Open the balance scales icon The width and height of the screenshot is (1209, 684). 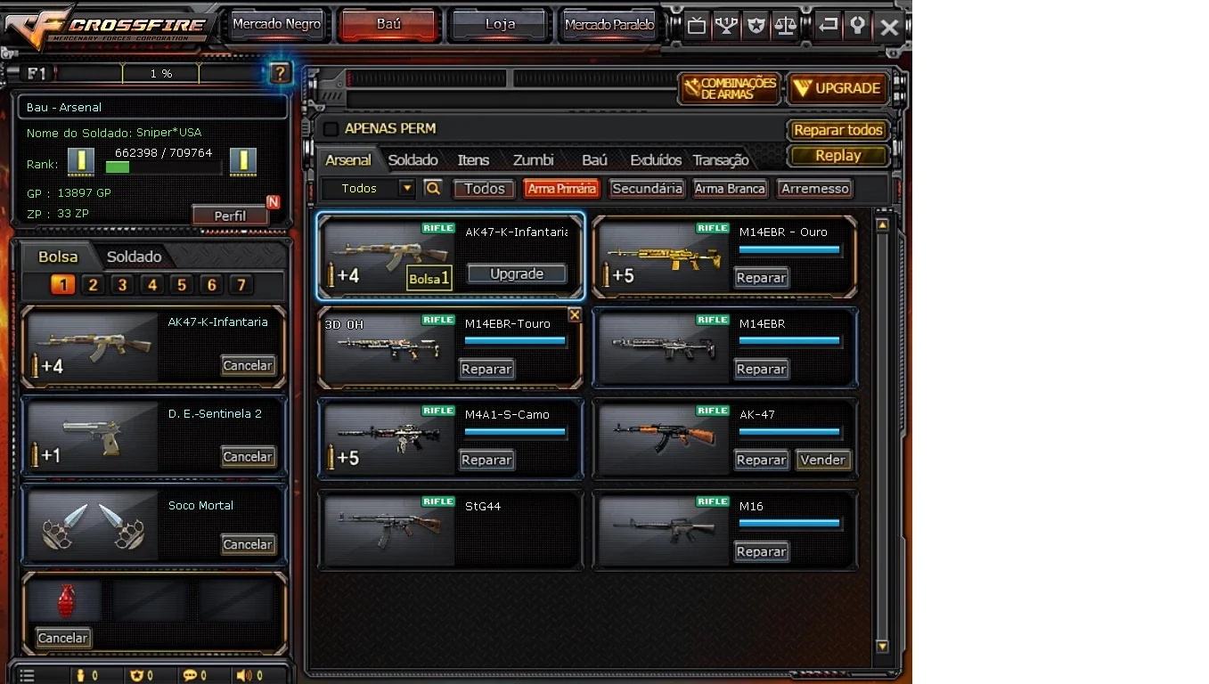click(786, 26)
